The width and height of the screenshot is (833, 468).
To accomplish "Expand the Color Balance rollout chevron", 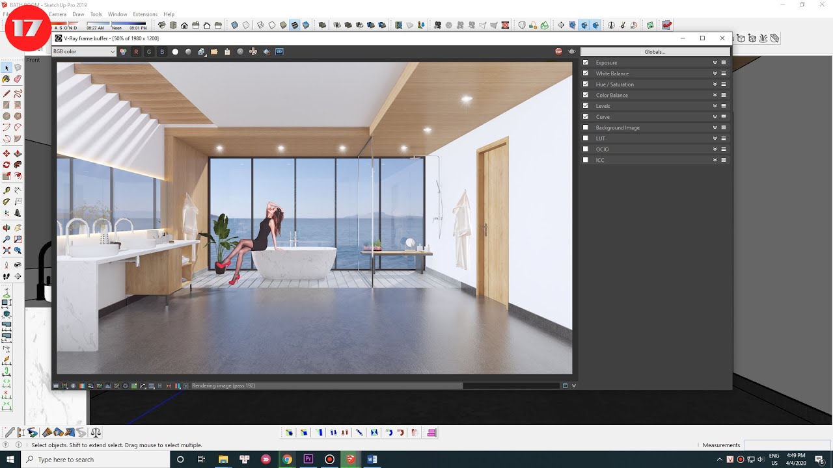I will 715,95.
